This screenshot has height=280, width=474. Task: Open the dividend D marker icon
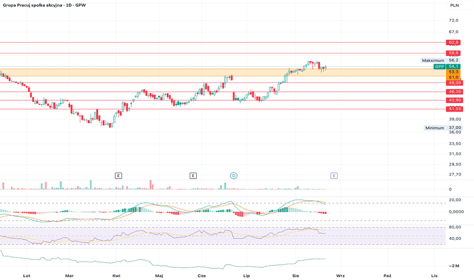233,176
